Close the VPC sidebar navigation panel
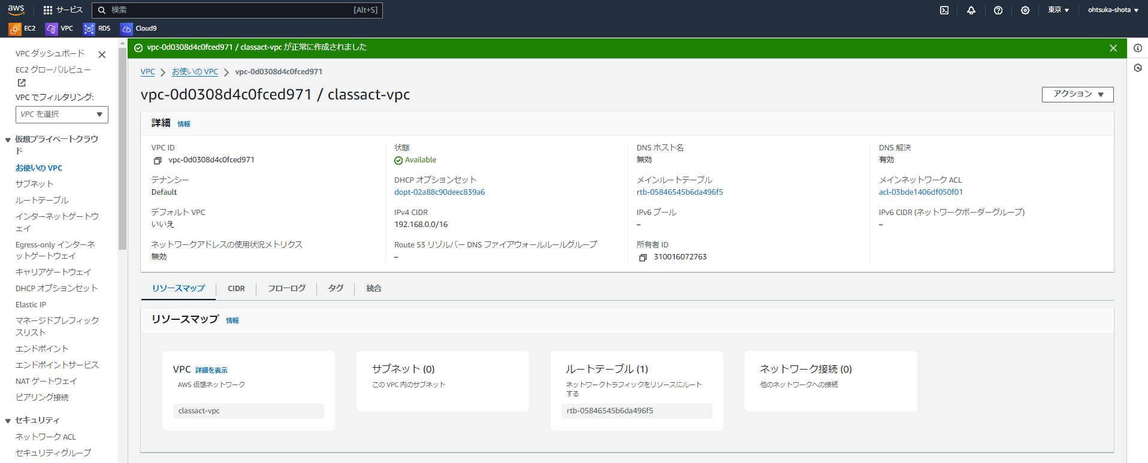The width and height of the screenshot is (1148, 463). pyautogui.click(x=102, y=55)
